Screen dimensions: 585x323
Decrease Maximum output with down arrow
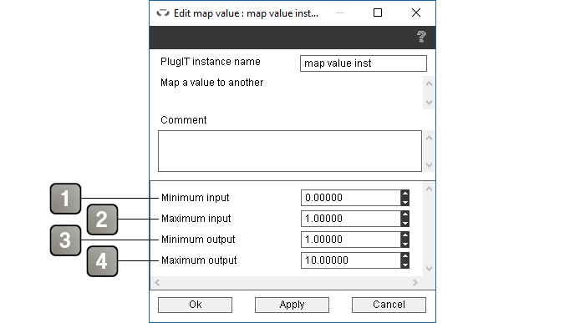pyautogui.click(x=405, y=264)
